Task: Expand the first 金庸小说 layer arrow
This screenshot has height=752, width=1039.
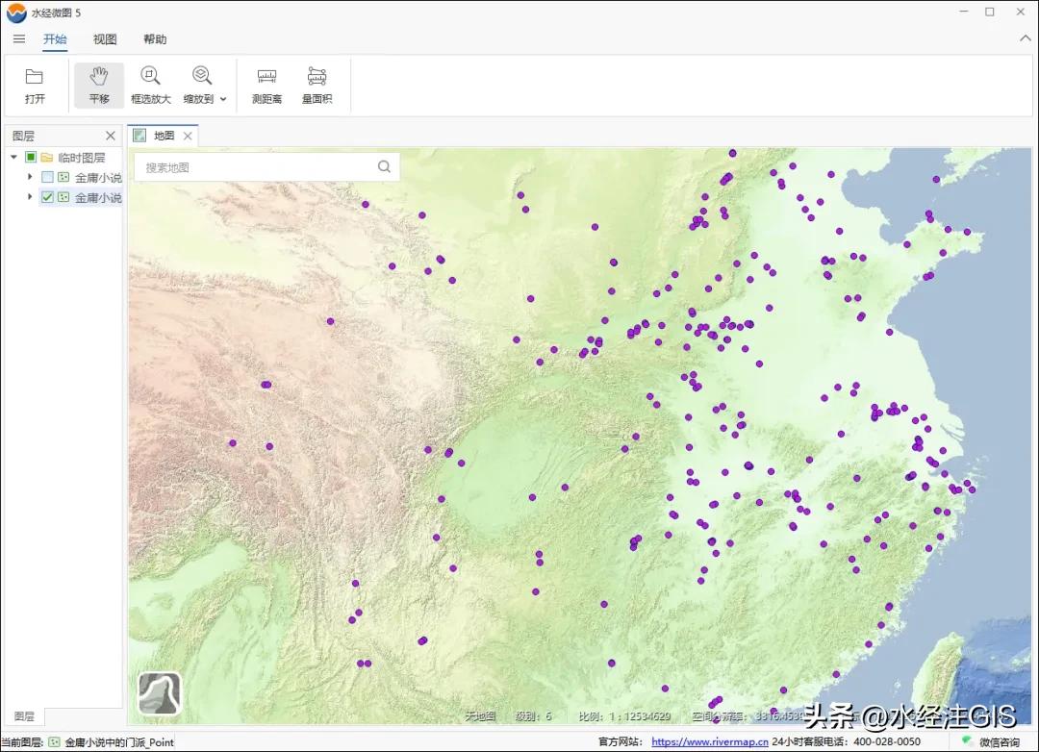Action: pyautogui.click(x=30, y=177)
